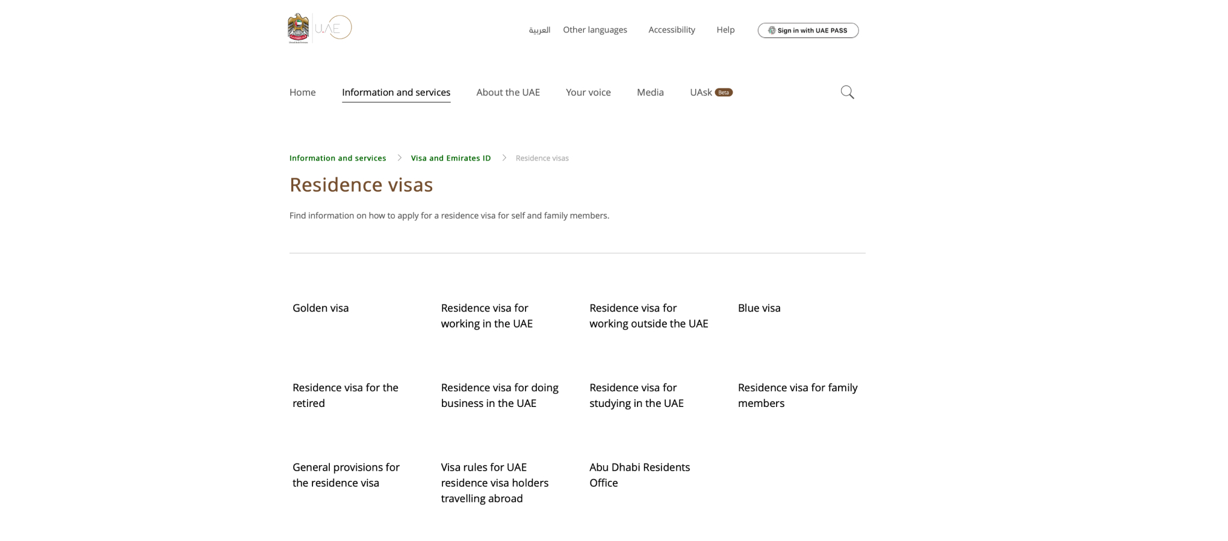Open the Golden visa page
Viewport: 1228px width, 541px height.
(x=320, y=308)
